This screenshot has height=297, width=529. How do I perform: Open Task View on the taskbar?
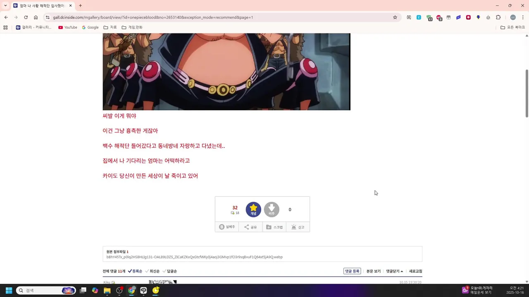83,290
